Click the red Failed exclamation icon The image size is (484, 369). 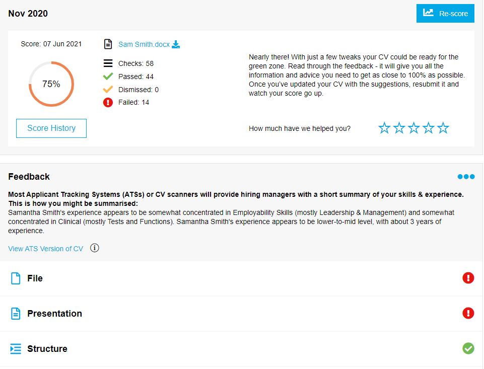tap(108, 102)
